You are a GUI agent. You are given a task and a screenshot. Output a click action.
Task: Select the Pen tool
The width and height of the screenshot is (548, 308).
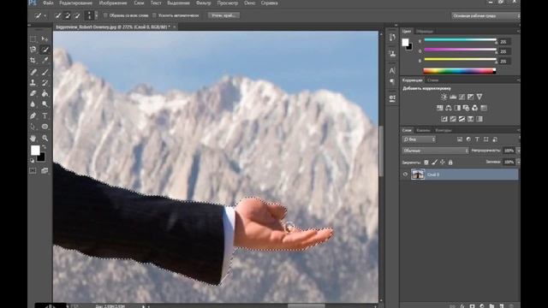click(33, 115)
